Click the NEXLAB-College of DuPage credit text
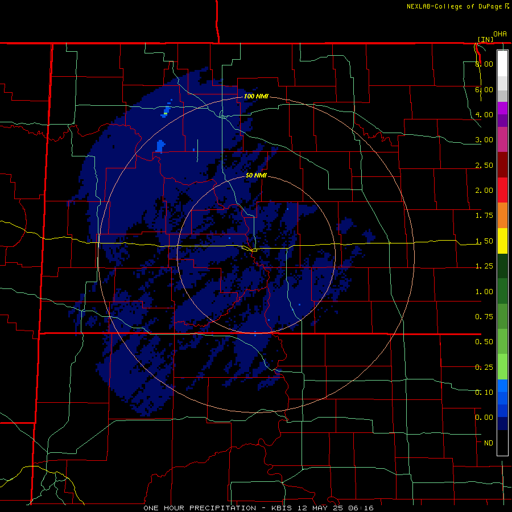512x512 pixels. click(x=454, y=6)
